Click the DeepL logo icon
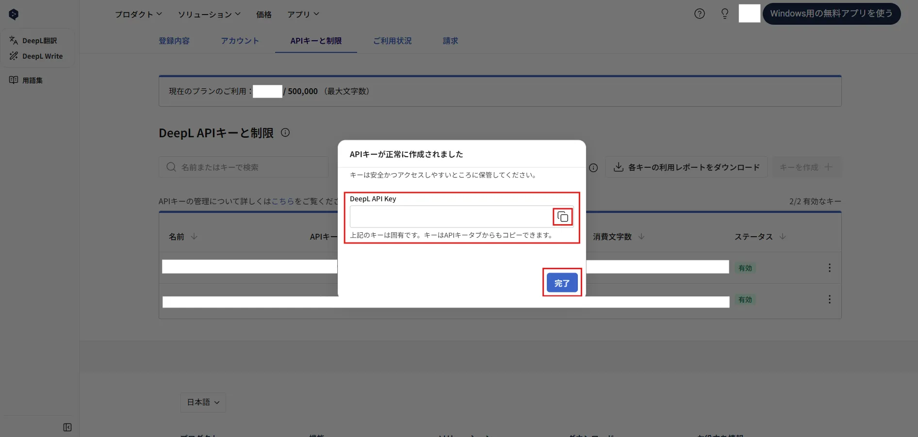 coord(14,15)
